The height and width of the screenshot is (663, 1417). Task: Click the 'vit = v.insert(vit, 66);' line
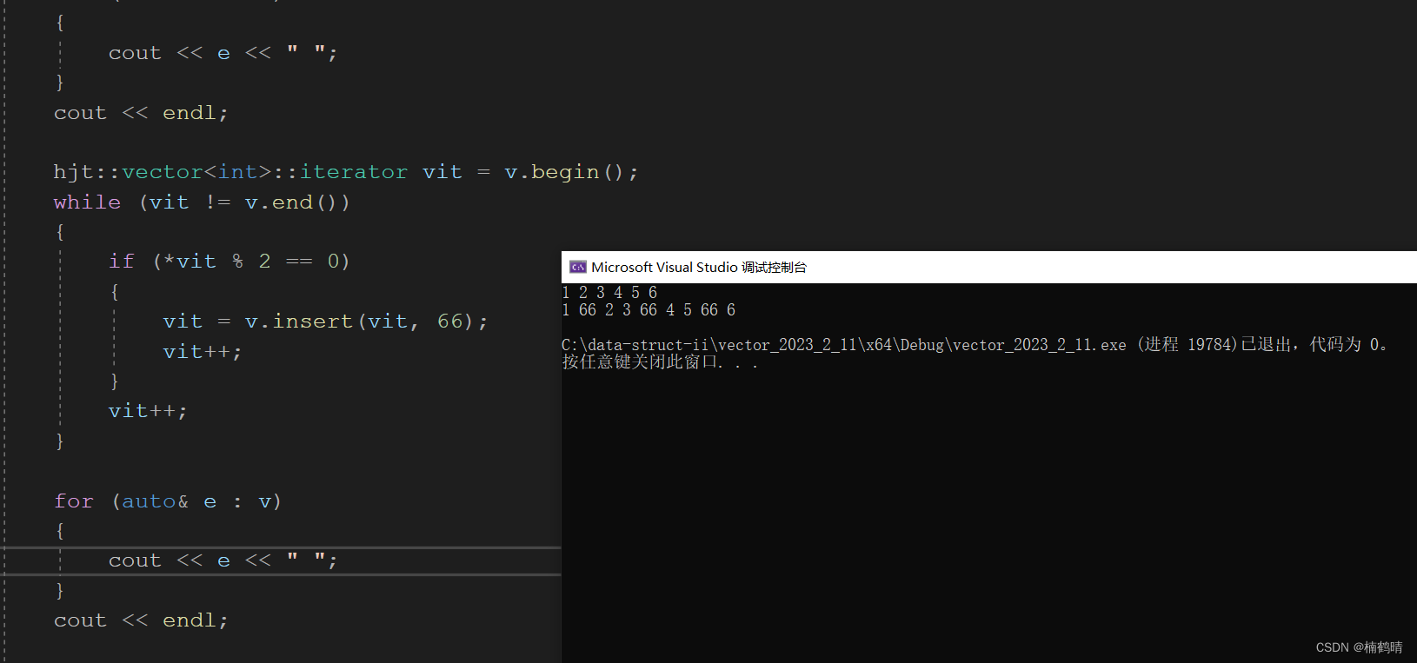tap(326, 322)
